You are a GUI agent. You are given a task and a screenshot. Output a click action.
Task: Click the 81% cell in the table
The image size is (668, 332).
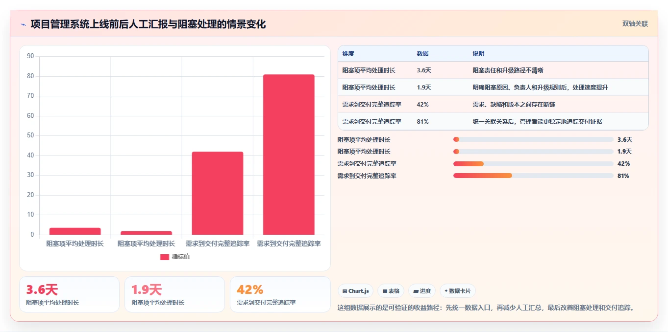tap(423, 122)
